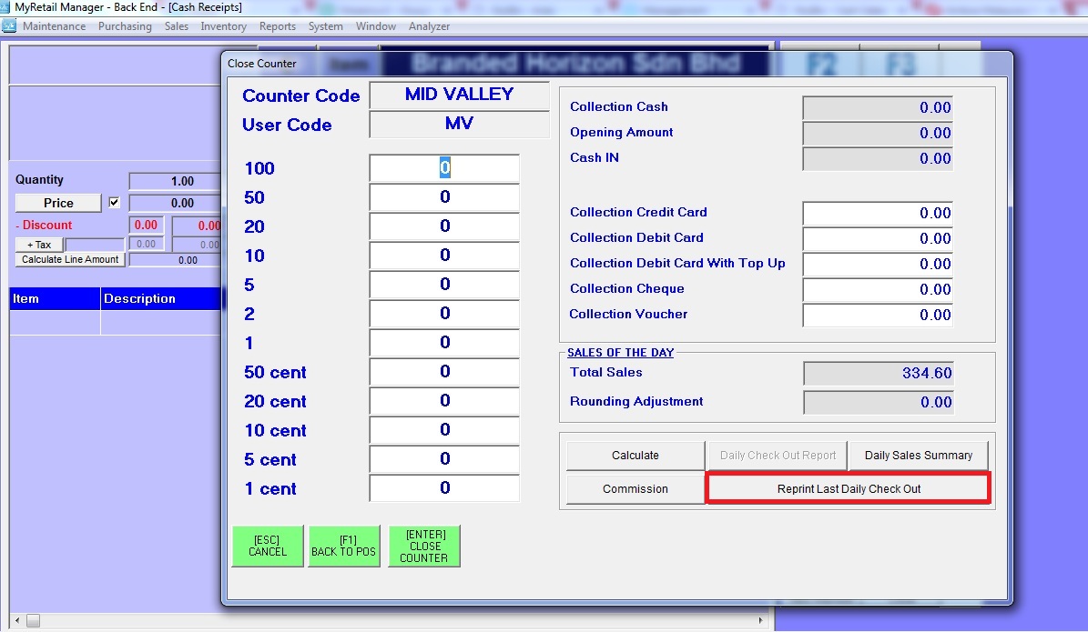1088x632 pixels.
Task: Click the Commission button
Action: tap(635, 489)
